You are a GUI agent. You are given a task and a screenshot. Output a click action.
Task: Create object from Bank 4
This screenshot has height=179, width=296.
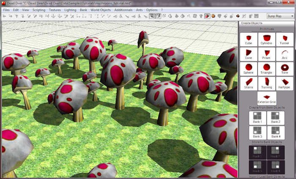click(x=276, y=133)
